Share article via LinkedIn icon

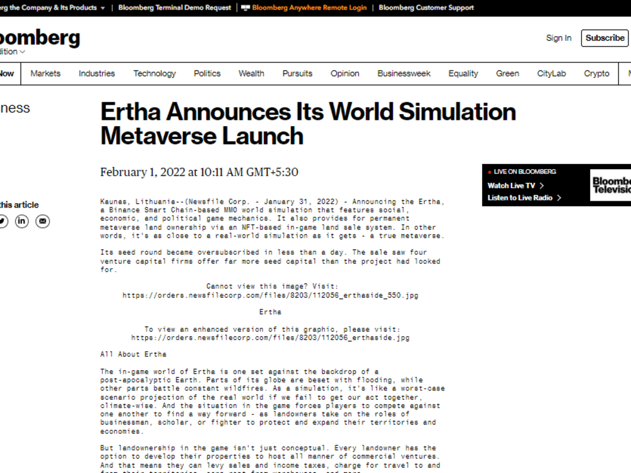pyautogui.click(x=21, y=221)
